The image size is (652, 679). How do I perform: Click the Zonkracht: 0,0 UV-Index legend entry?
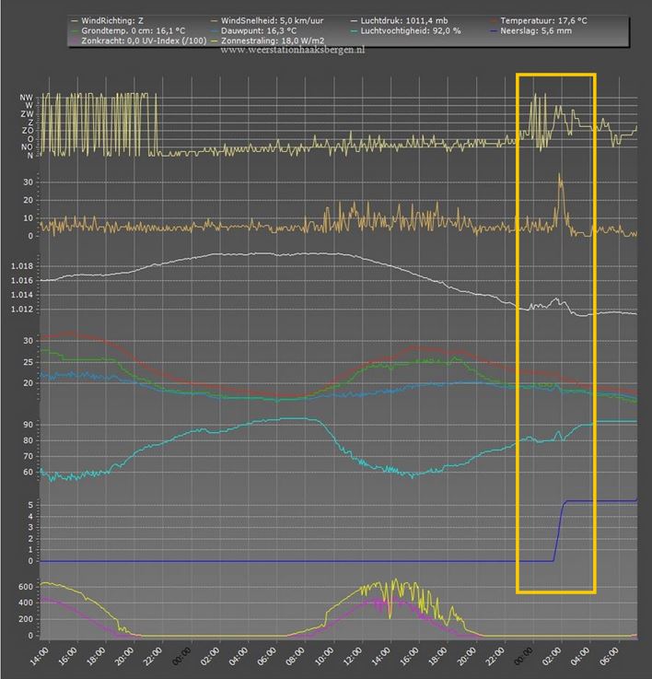click(x=138, y=41)
